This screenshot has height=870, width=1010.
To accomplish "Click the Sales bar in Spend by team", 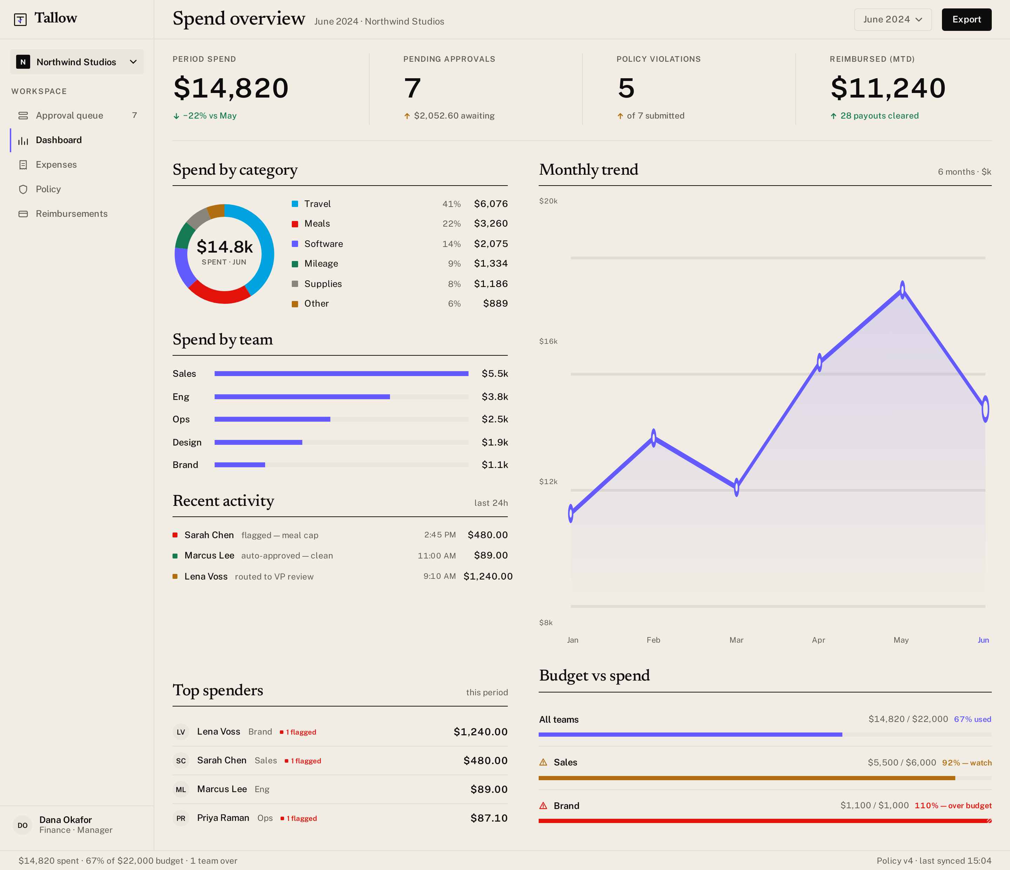I will (x=341, y=374).
